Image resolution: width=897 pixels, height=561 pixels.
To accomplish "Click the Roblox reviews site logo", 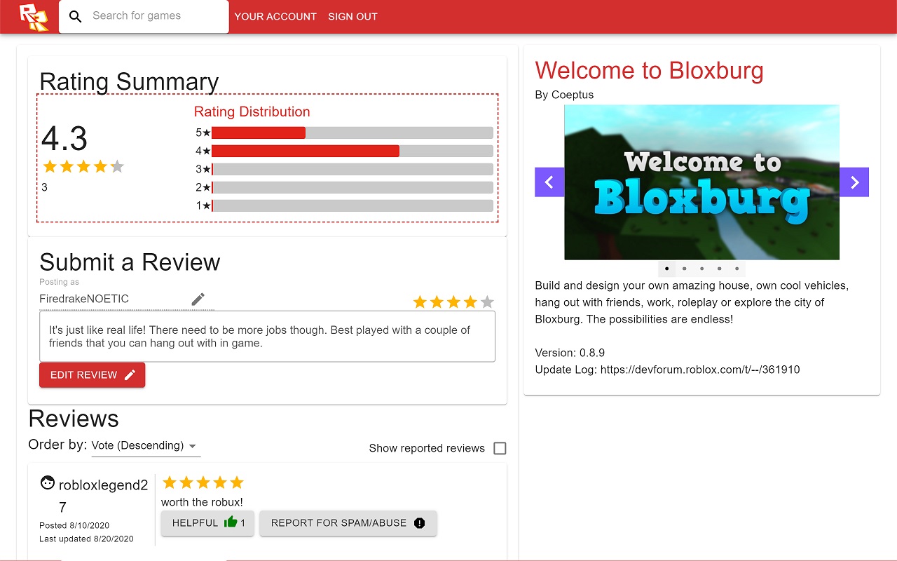I will 34,17.
